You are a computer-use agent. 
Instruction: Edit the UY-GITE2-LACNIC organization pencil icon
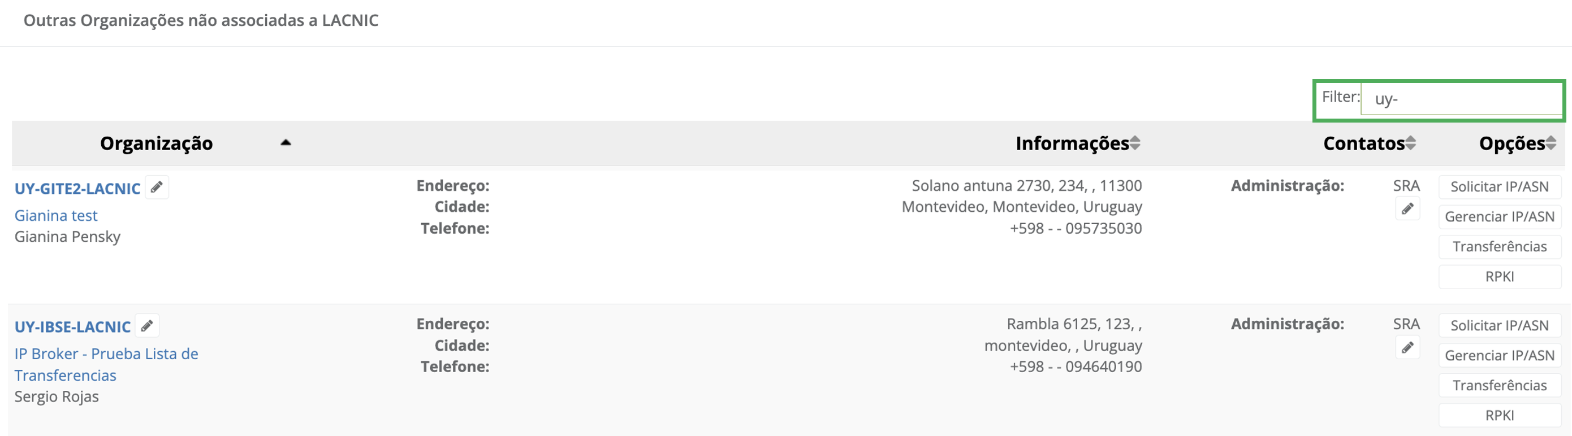point(157,187)
